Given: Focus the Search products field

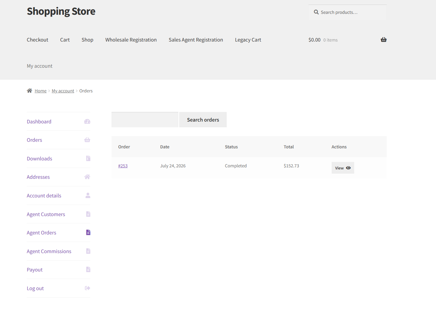Looking at the screenshot, I should (348, 12).
